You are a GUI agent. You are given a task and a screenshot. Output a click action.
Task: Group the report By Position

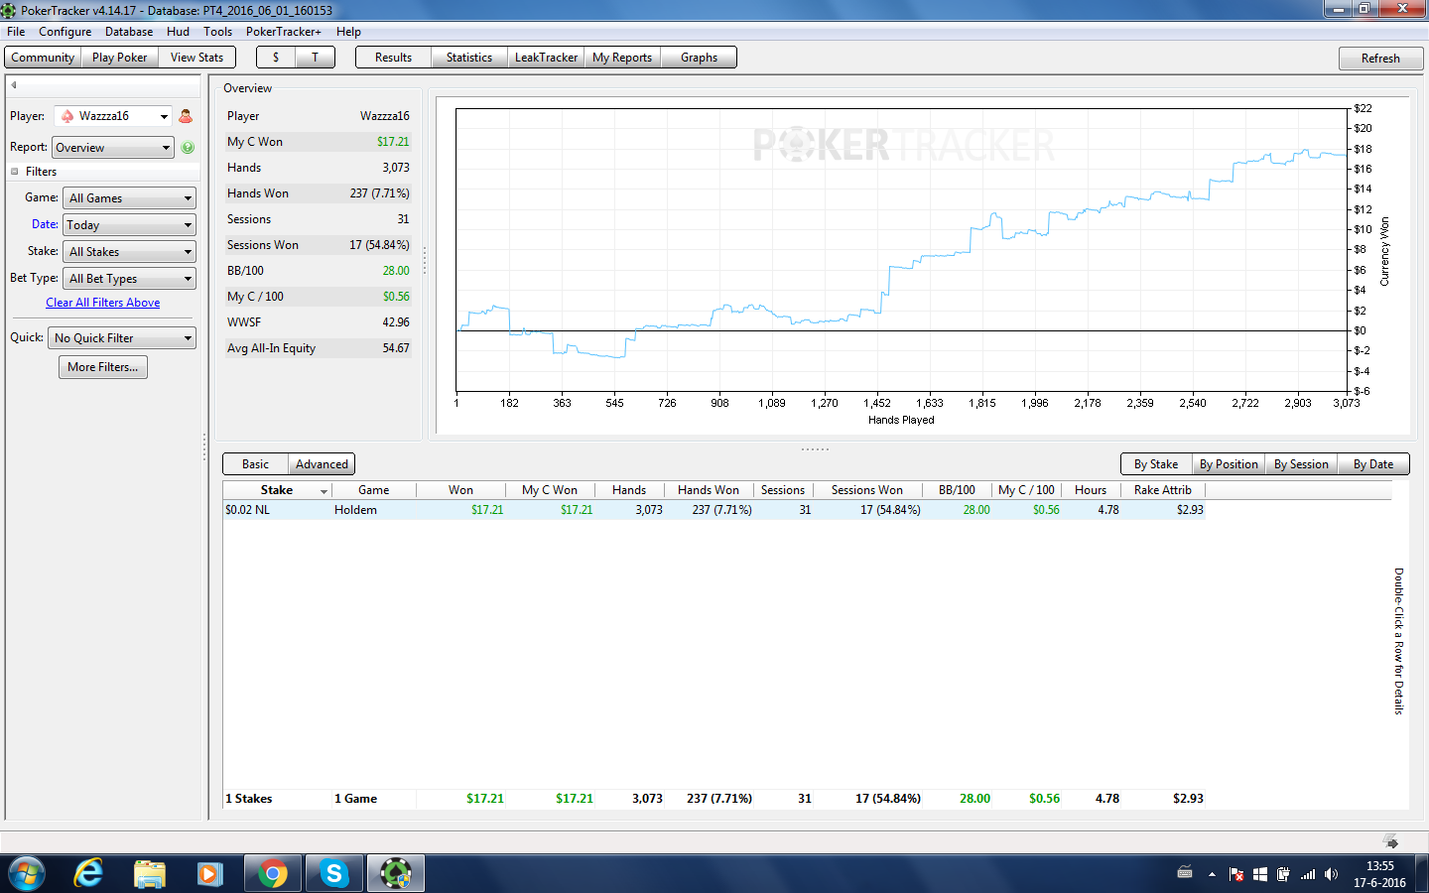click(x=1229, y=464)
